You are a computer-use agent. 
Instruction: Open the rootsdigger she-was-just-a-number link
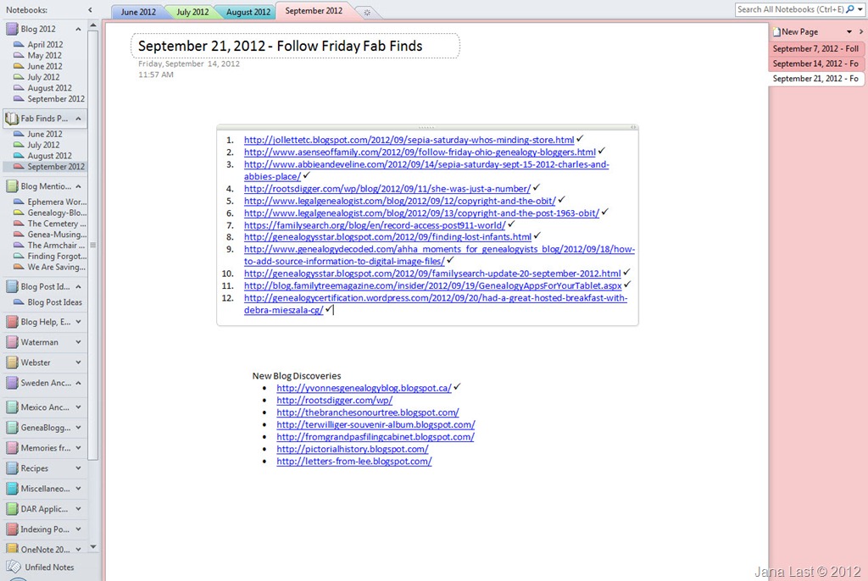[x=387, y=189]
